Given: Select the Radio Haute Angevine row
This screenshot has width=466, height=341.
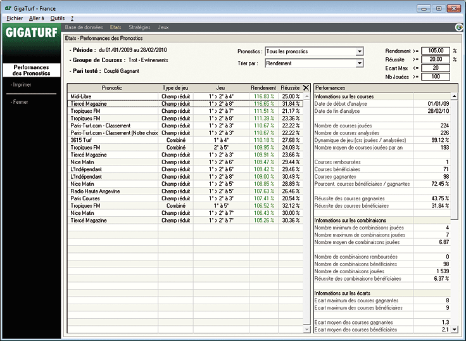Looking at the screenshot, I should tap(186, 191).
